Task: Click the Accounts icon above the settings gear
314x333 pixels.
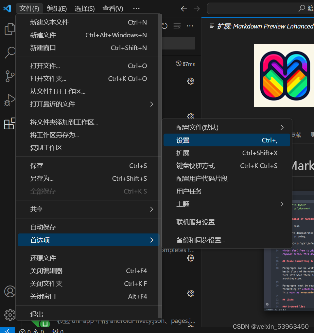Action: click(x=9, y=291)
